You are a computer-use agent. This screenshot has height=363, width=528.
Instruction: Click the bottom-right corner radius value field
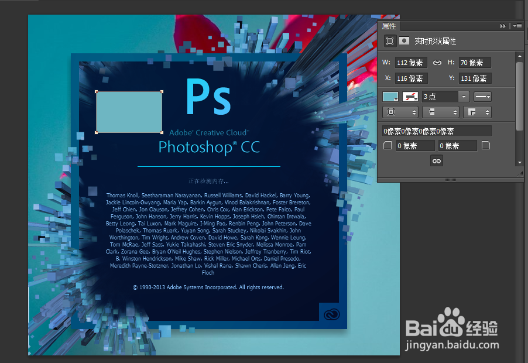pos(458,146)
